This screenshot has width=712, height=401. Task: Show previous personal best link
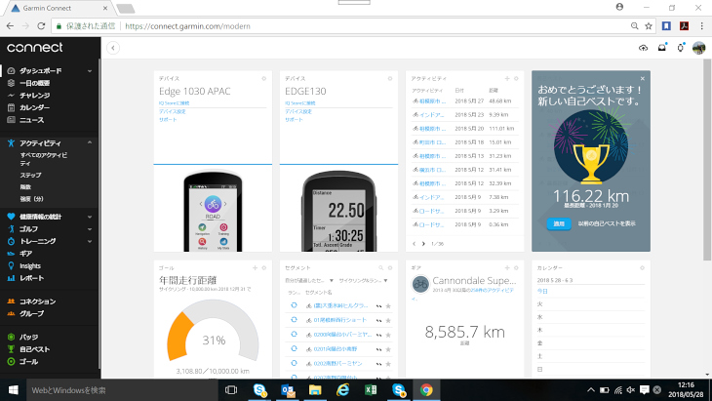(607, 223)
